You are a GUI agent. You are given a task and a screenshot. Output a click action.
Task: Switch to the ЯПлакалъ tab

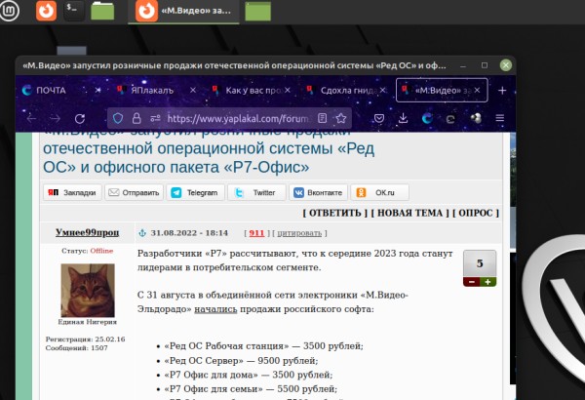(x=152, y=91)
